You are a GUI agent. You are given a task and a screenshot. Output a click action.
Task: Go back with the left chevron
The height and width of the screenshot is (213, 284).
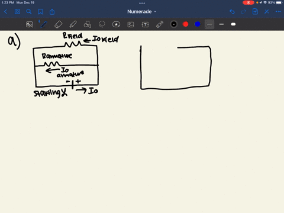[6, 12]
